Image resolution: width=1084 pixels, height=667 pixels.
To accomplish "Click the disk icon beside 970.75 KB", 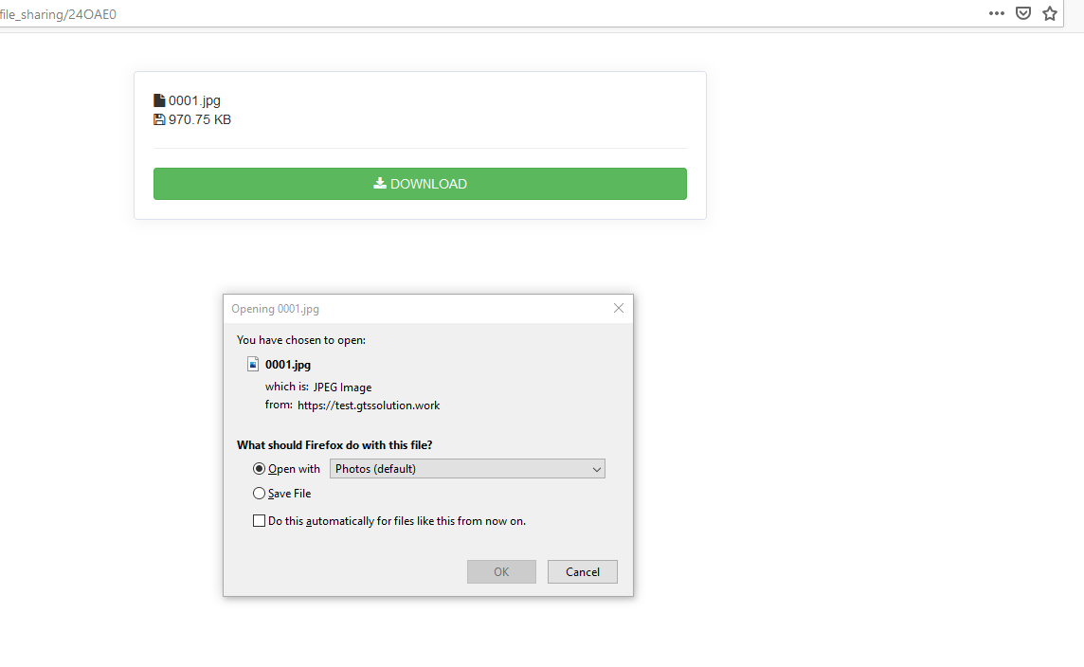I will tap(158, 119).
